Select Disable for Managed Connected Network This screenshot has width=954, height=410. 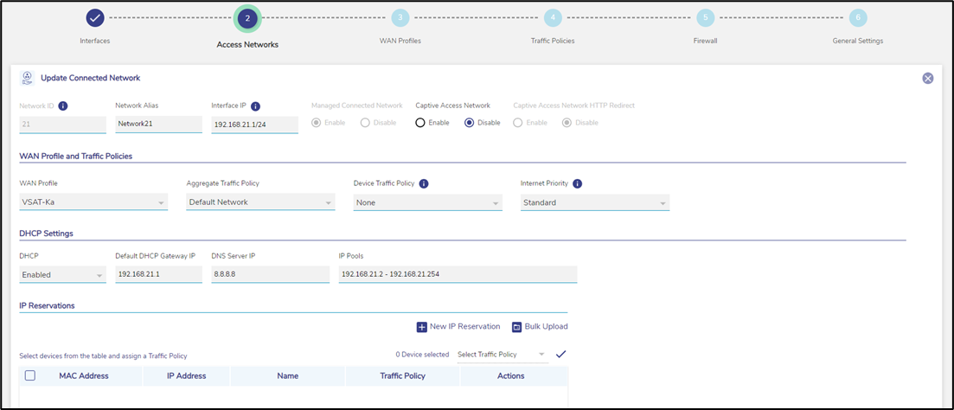click(365, 122)
